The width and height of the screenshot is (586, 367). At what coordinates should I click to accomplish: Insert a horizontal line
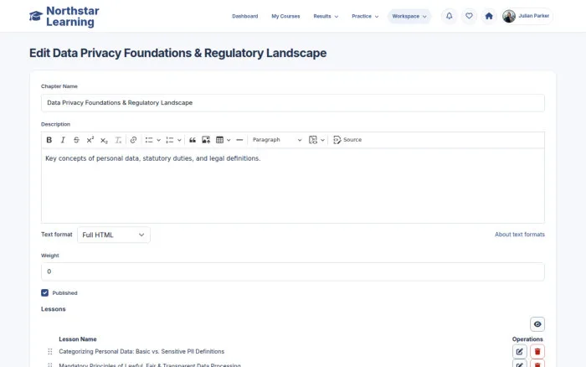pyautogui.click(x=239, y=140)
